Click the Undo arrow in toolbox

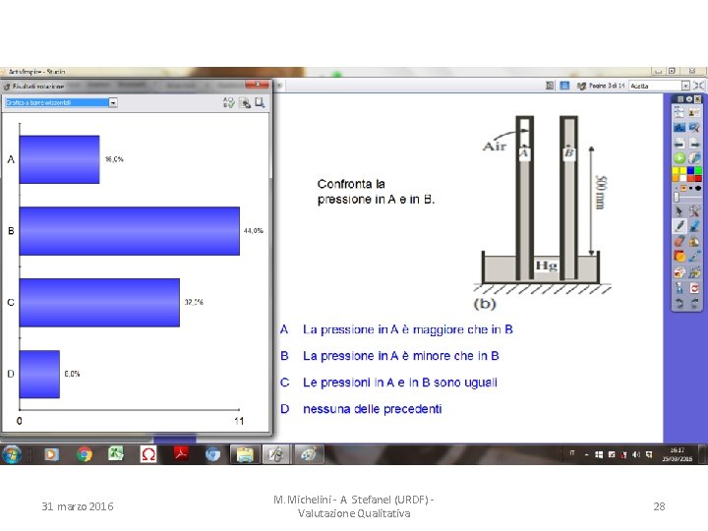(679, 303)
